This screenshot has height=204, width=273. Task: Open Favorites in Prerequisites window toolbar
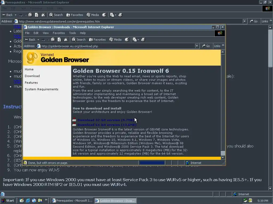tap(75, 15)
